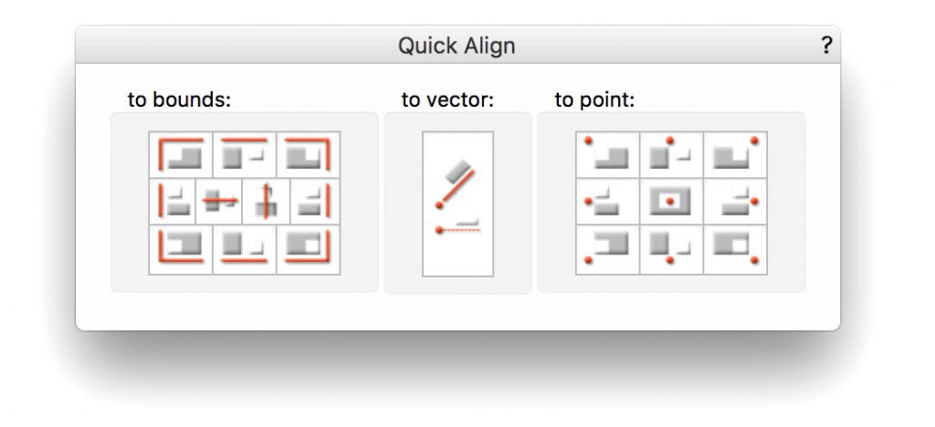Align to top-left bounds corner
This screenshot has height=427, width=935.
click(181, 155)
